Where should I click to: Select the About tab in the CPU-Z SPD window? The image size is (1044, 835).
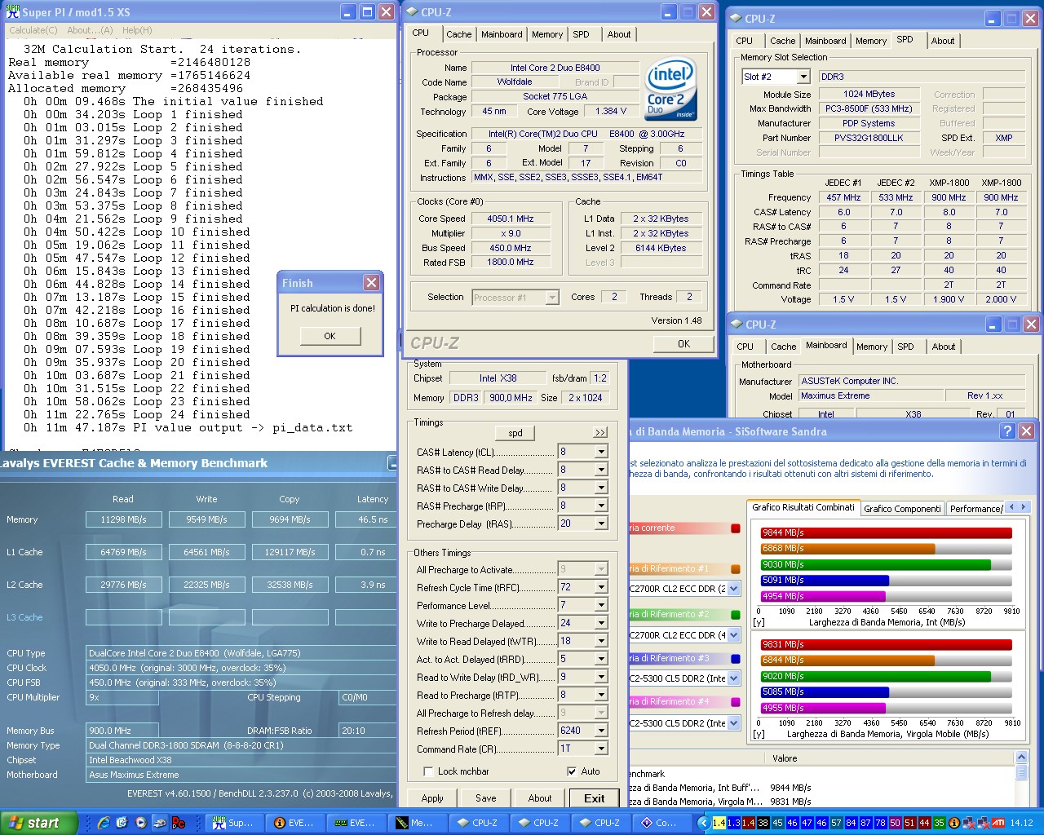[943, 41]
